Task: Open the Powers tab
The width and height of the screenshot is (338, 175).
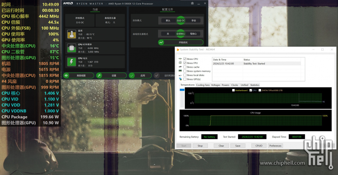Action: (225, 85)
